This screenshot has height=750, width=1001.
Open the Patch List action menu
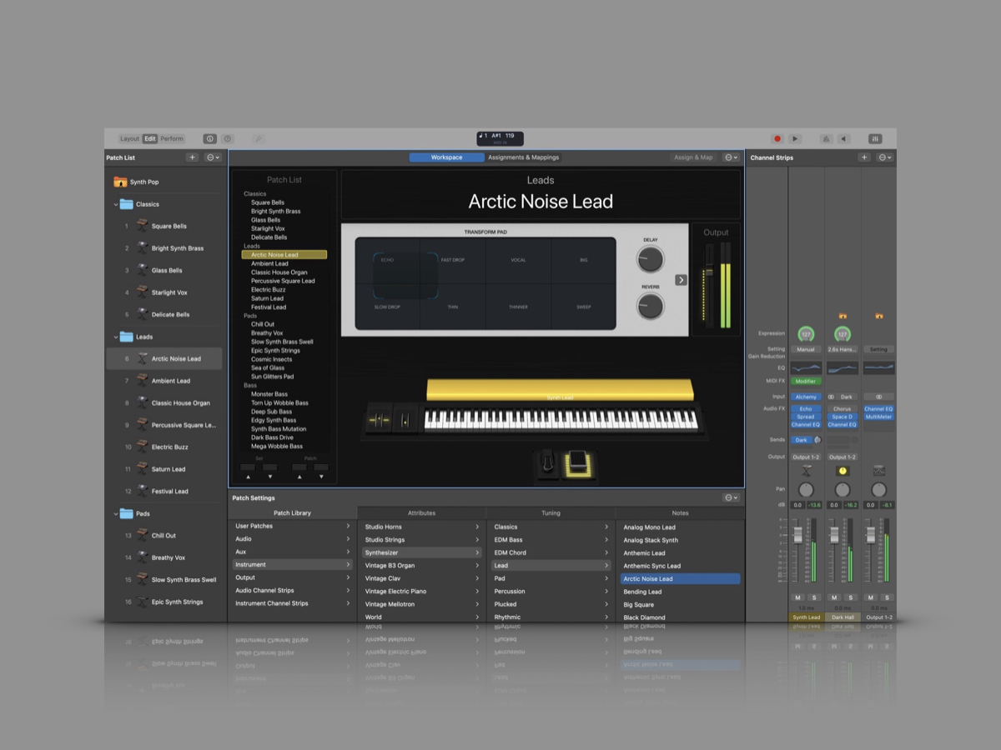[x=212, y=157]
